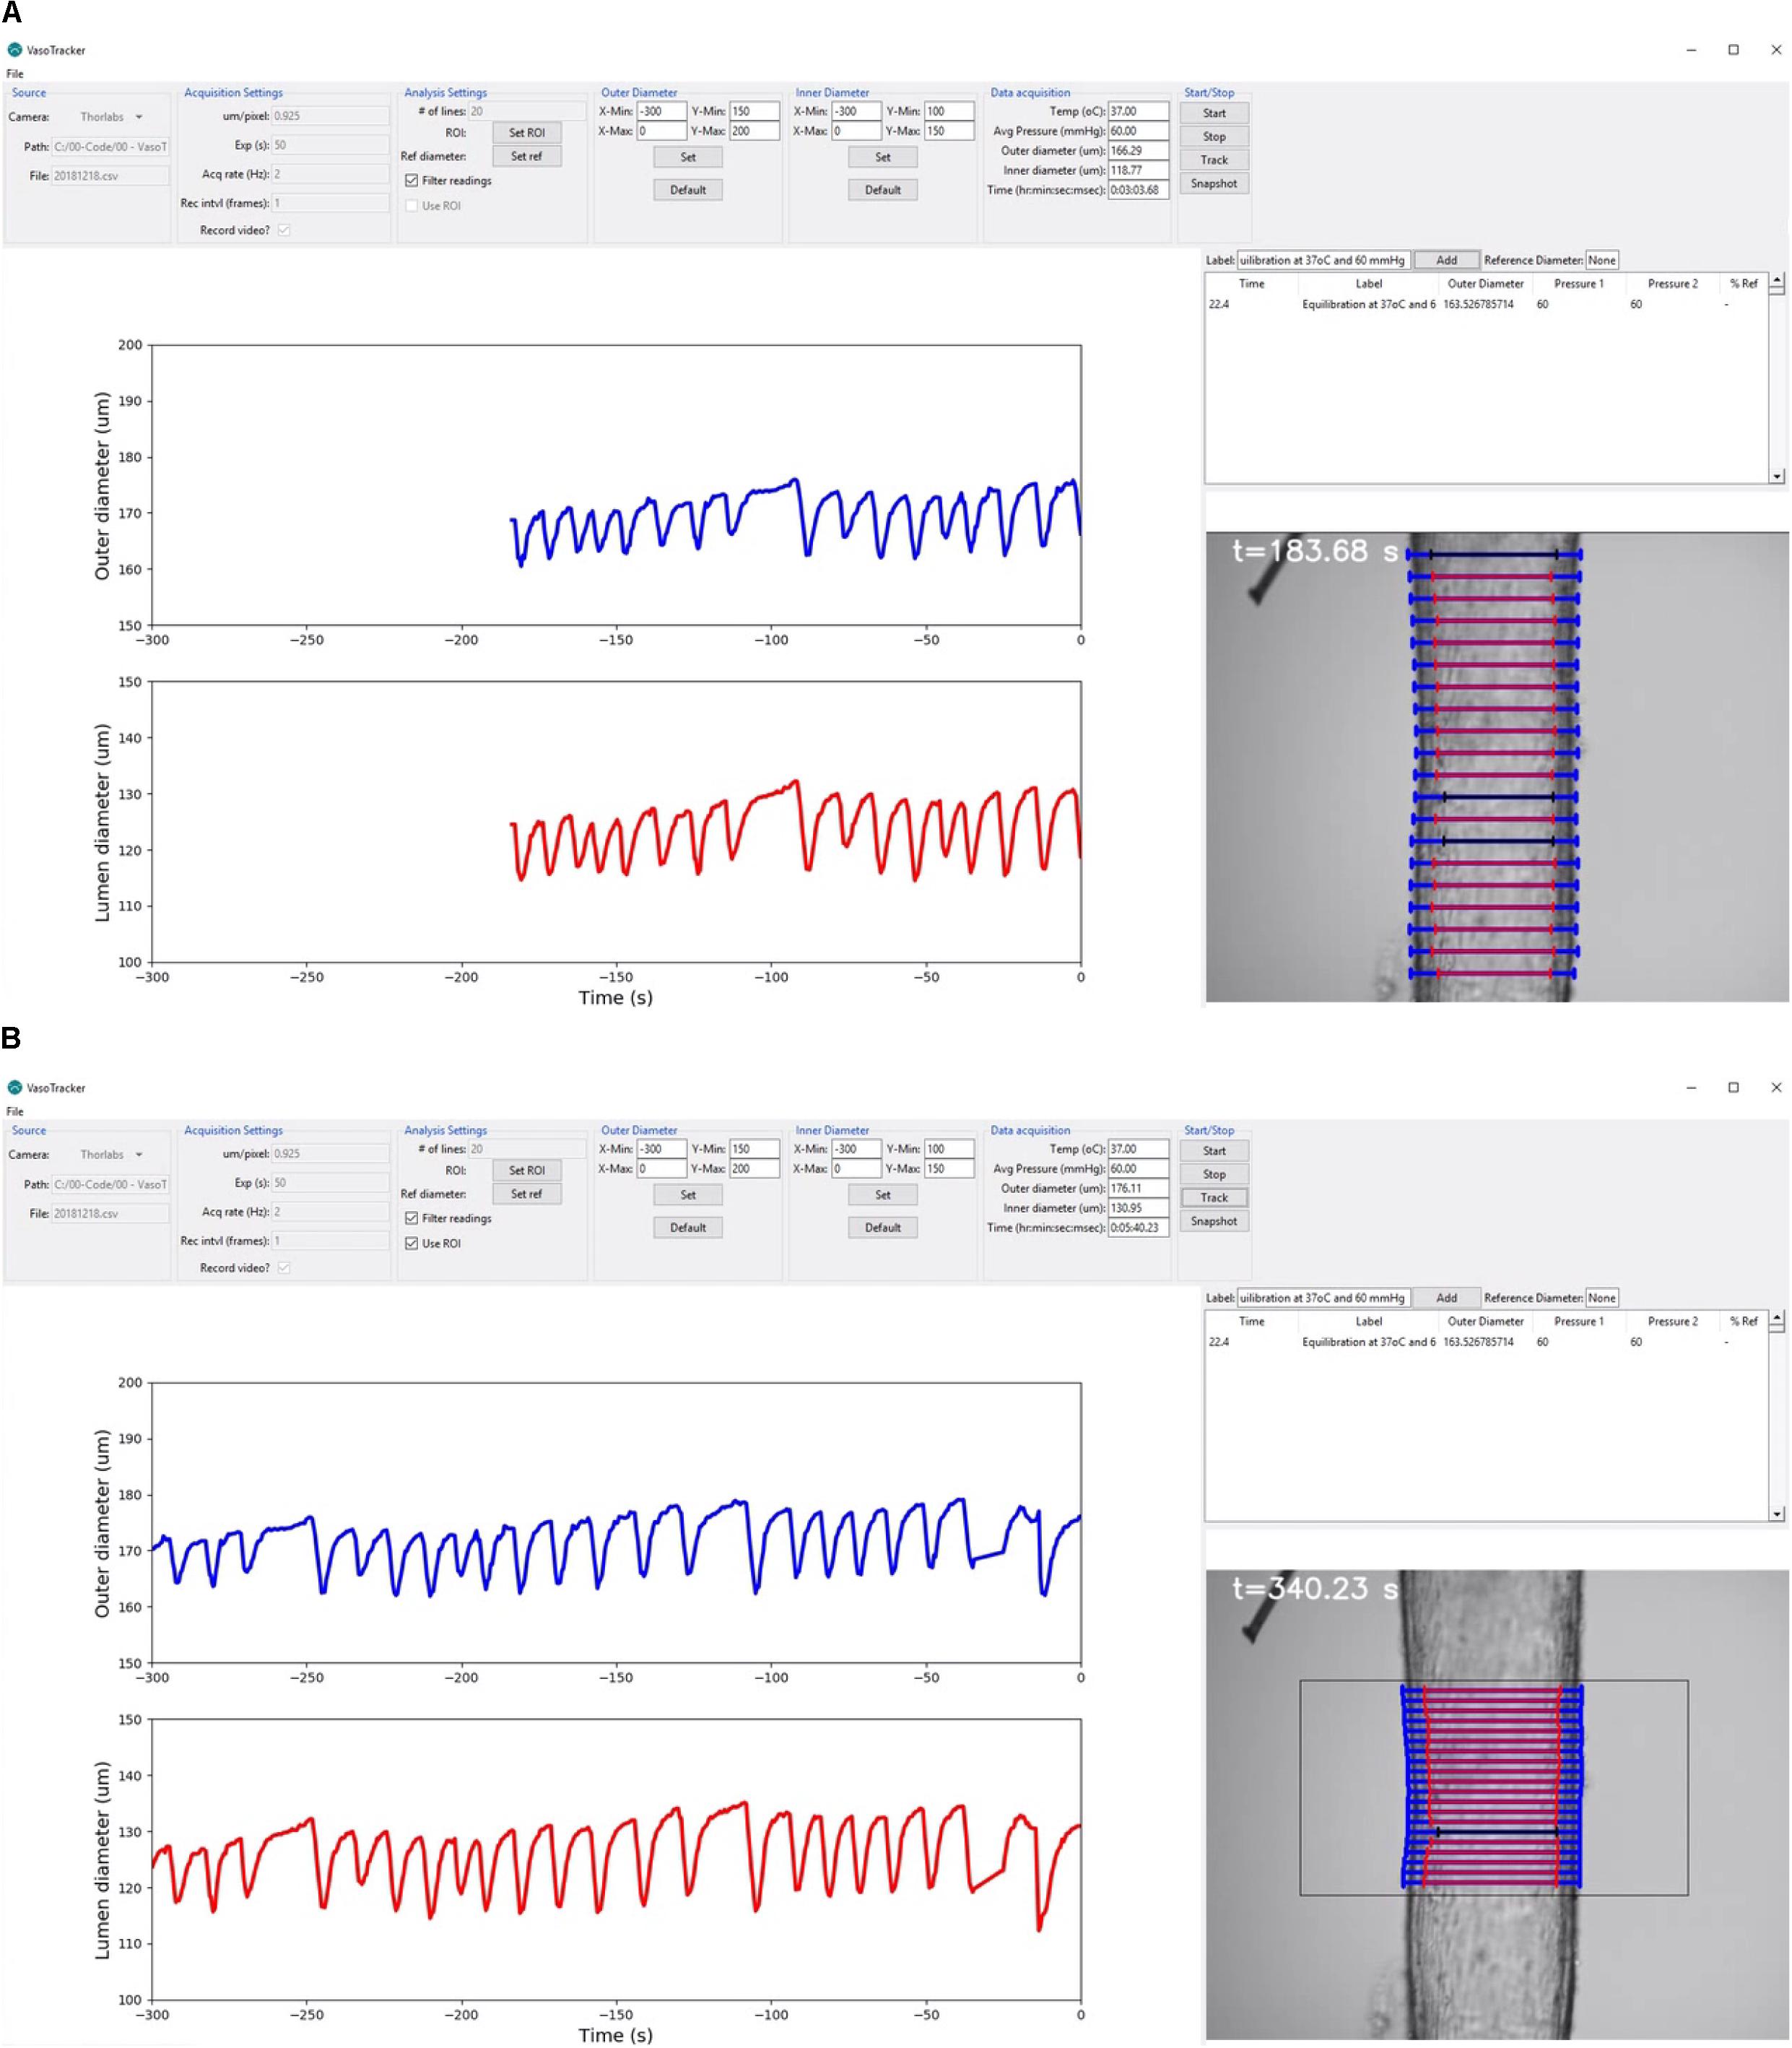Viewport: 1792px width, 2048px height.
Task: Expand Thorlabs camera dropdown in upper window
Action: pos(139,117)
